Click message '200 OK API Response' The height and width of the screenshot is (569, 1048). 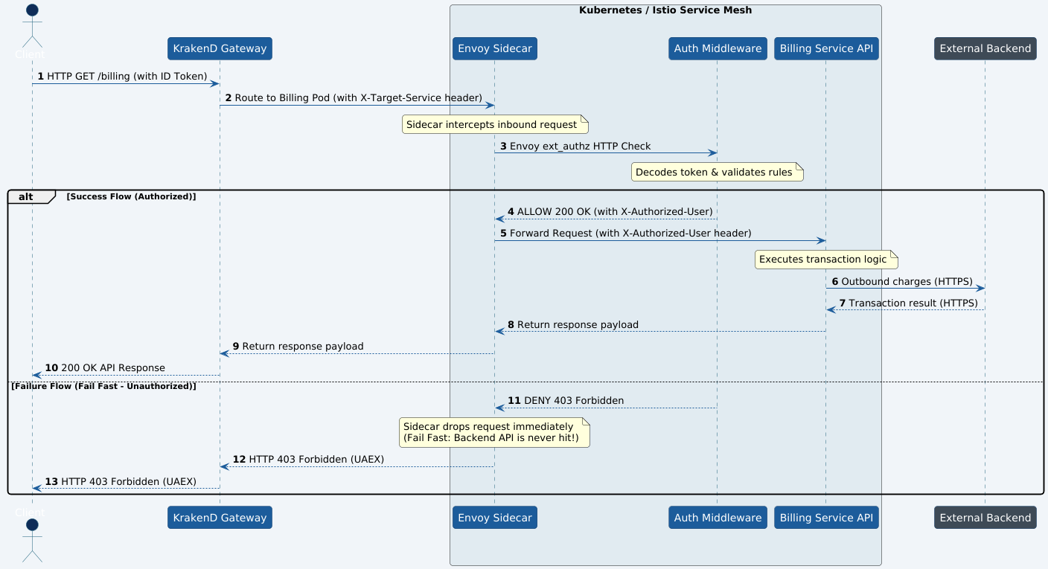113,368
